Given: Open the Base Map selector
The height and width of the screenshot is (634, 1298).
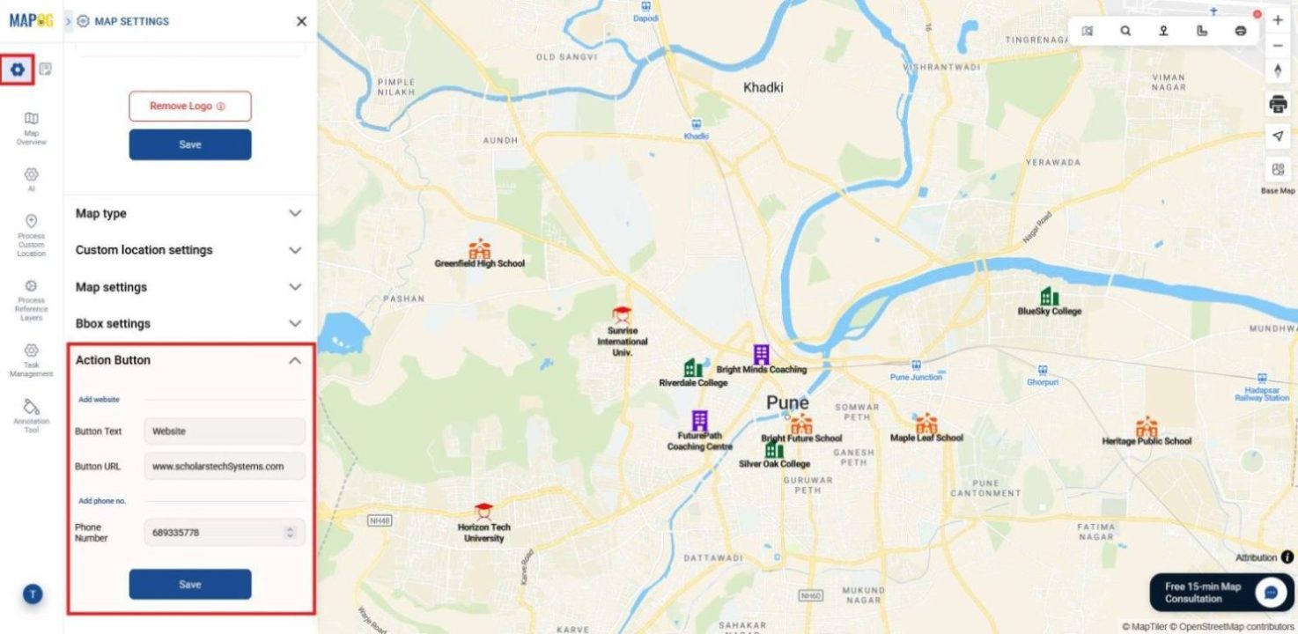Looking at the screenshot, I should 1278,174.
